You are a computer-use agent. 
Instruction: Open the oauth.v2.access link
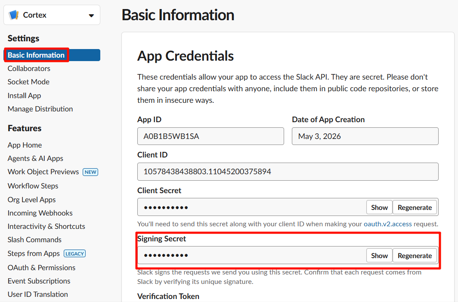(x=387, y=224)
